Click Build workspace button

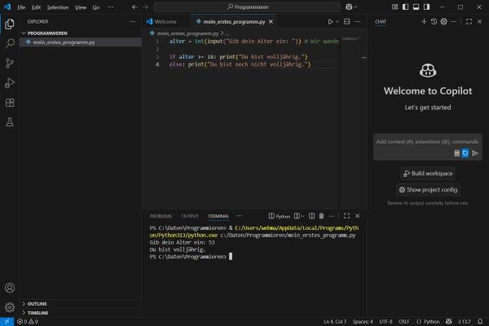click(x=428, y=174)
